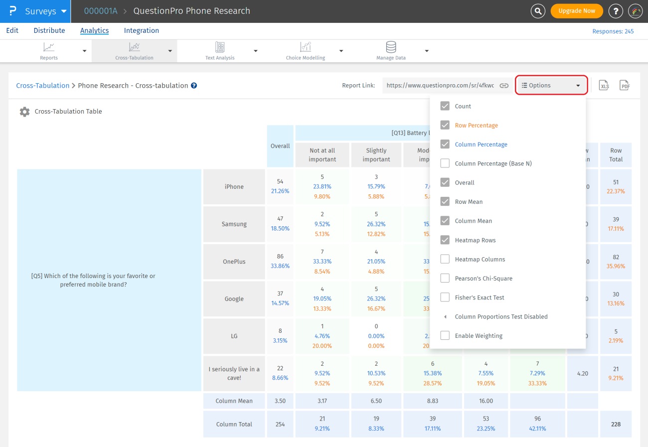Open the Manage Data database icon
648x447 pixels.
pos(391,47)
